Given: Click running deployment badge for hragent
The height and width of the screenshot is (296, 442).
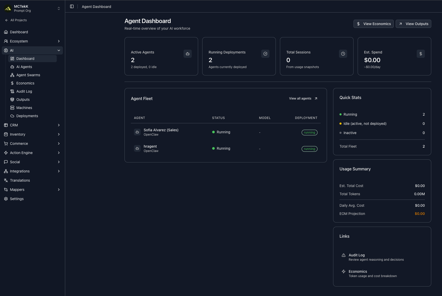Looking at the screenshot, I should coord(309,149).
